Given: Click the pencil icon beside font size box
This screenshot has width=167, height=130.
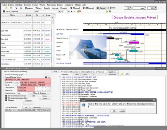Looking at the screenshot, I should pyautogui.click(x=75, y=12).
